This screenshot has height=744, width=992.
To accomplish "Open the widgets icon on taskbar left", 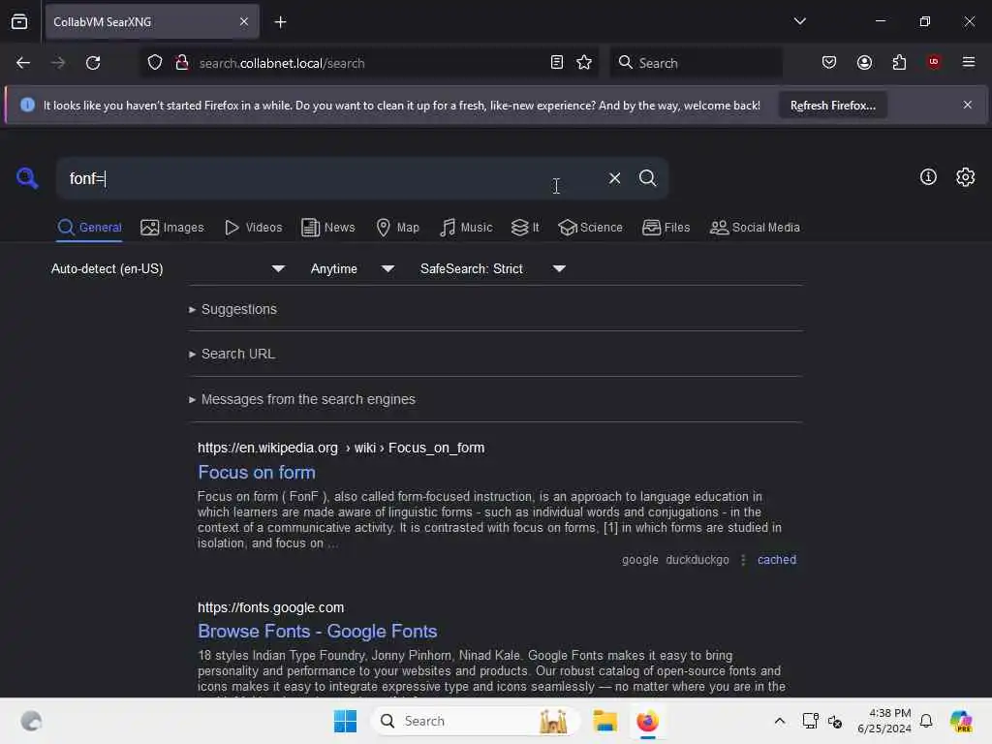I will coord(31,721).
